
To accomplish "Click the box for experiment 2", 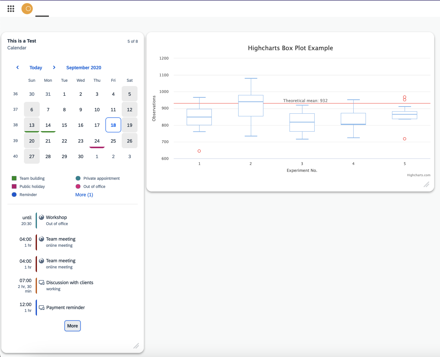I will (251, 106).
